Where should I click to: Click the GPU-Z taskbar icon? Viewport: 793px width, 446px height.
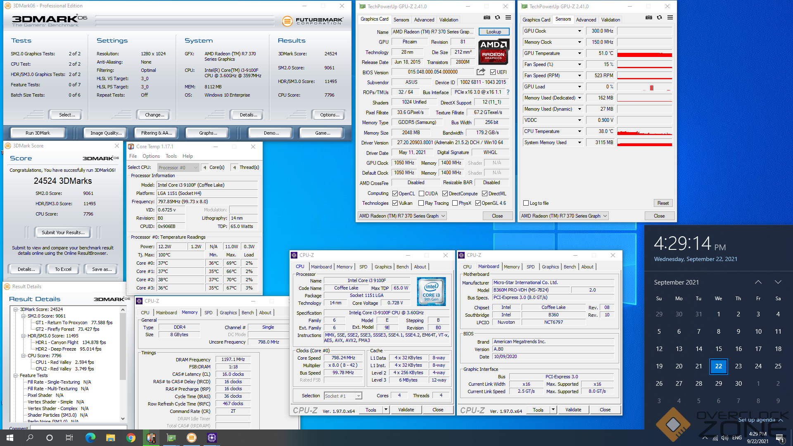tap(171, 438)
